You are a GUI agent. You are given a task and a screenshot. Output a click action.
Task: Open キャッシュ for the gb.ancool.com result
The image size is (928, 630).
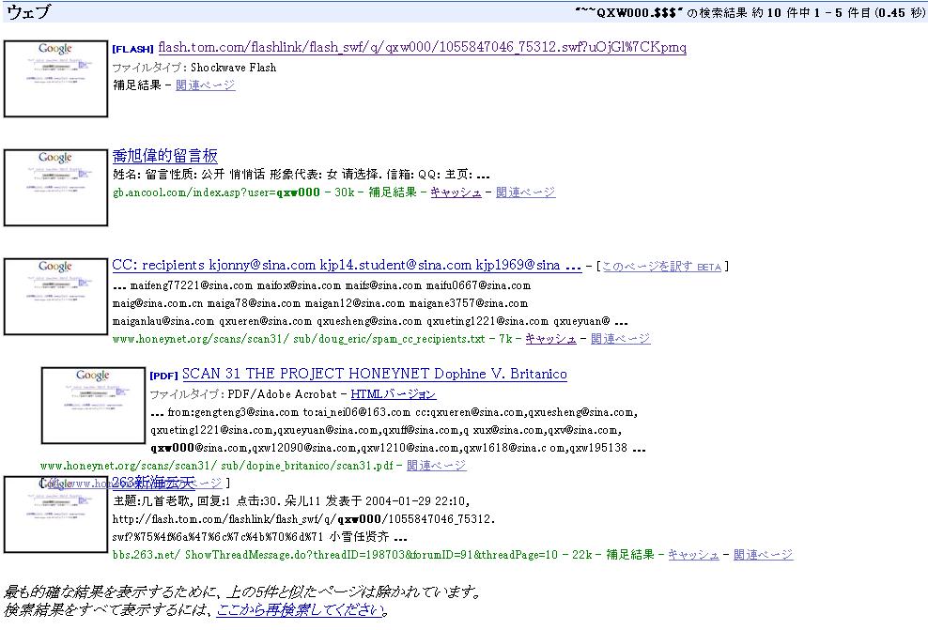[x=456, y=192]
